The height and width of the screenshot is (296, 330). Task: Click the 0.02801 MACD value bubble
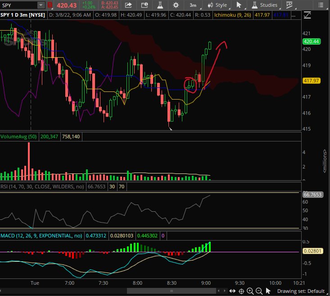312,251
